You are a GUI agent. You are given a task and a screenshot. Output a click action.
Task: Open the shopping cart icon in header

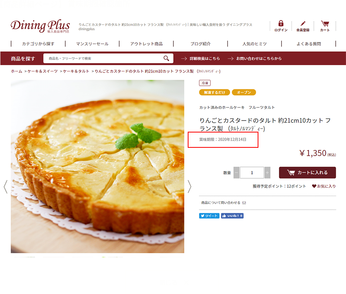click(x=325, y=24)
